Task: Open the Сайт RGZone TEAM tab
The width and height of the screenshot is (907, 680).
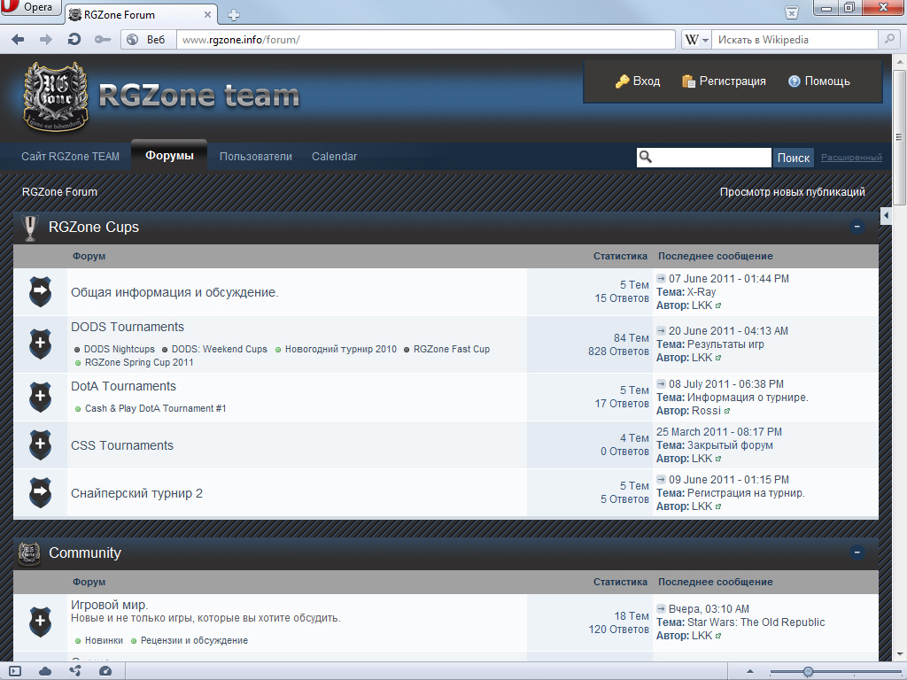Action: click(x=71, y=156)
